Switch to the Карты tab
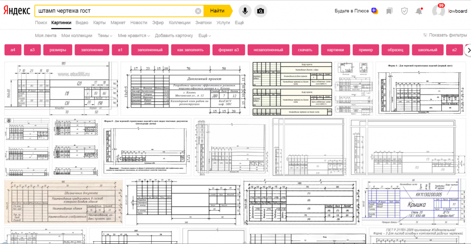The image size is (471, 244). [x=99, y=23]
